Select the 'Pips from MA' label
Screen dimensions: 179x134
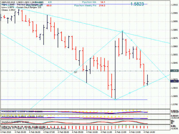(89, 2)
